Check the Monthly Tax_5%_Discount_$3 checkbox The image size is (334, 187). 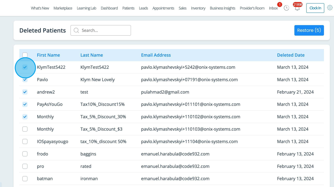tap(25, 129)
